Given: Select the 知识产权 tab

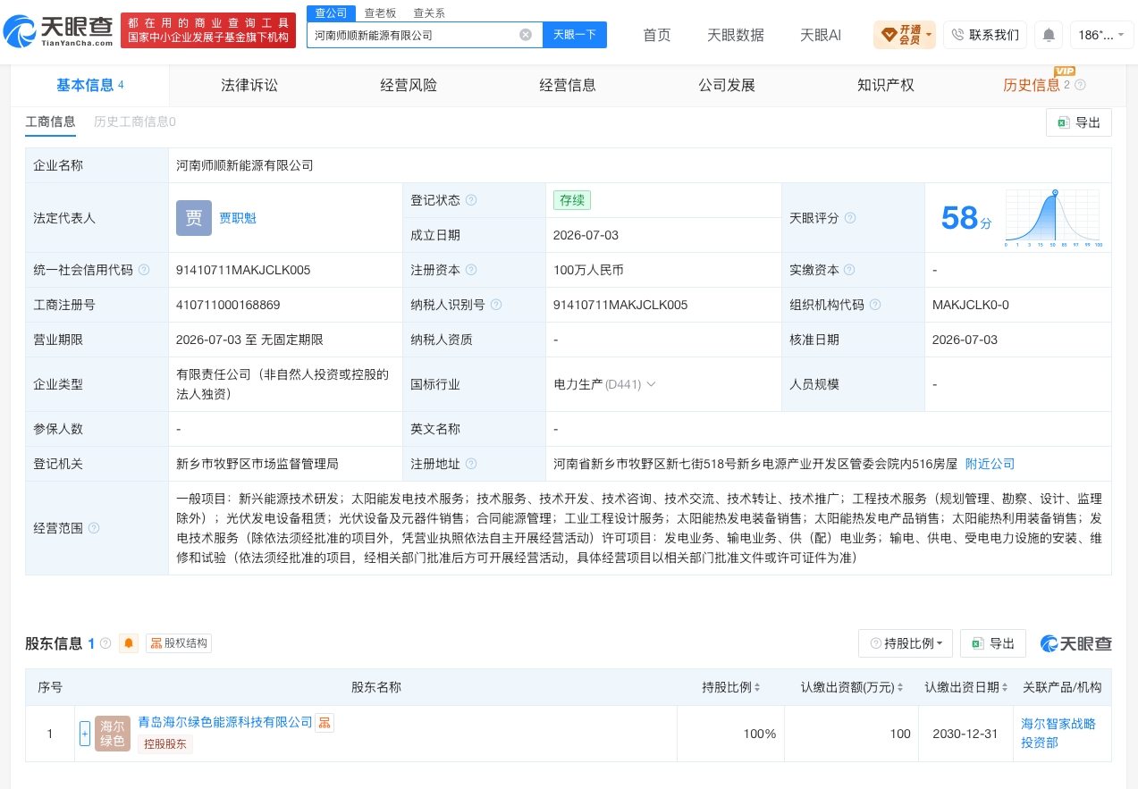Looking at the screenshot, I should (886, 85).
